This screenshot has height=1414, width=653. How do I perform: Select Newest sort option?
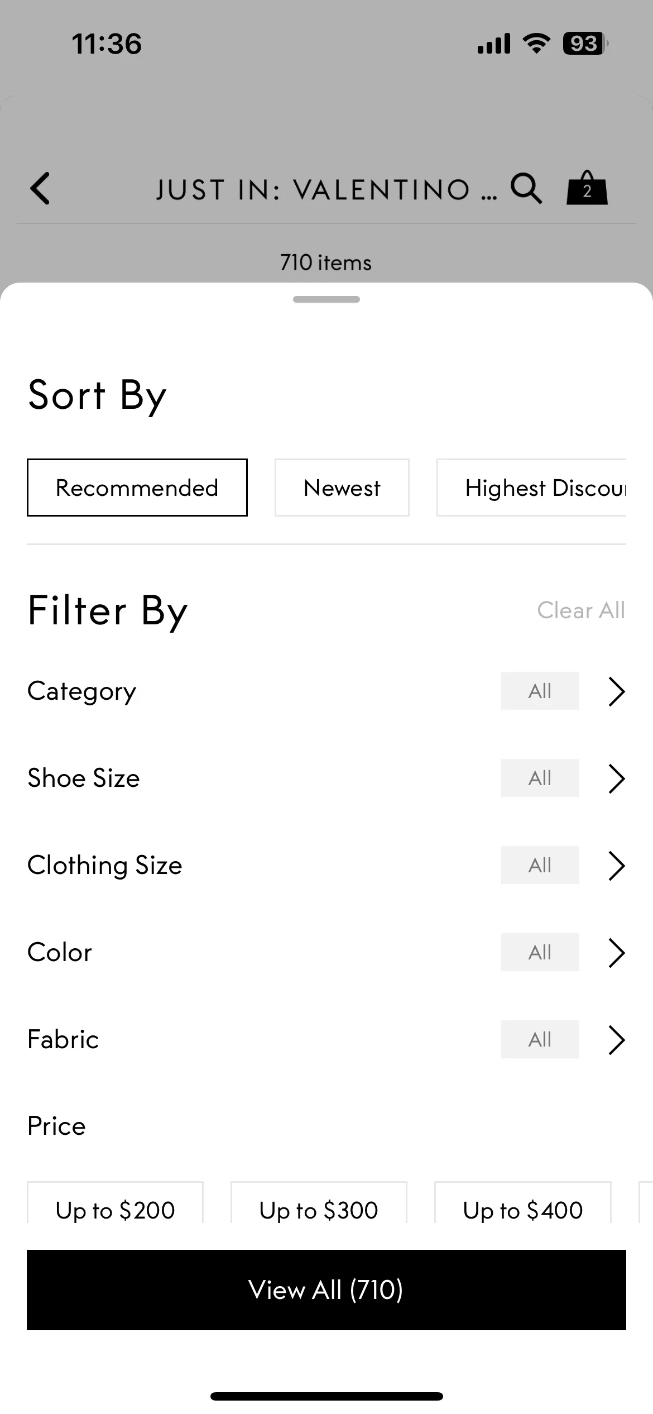(342, 488)
